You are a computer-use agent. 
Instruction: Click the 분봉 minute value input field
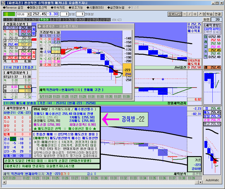click(x=64, y=14)
